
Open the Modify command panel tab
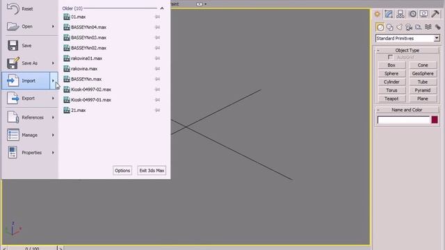pos(389,14)
